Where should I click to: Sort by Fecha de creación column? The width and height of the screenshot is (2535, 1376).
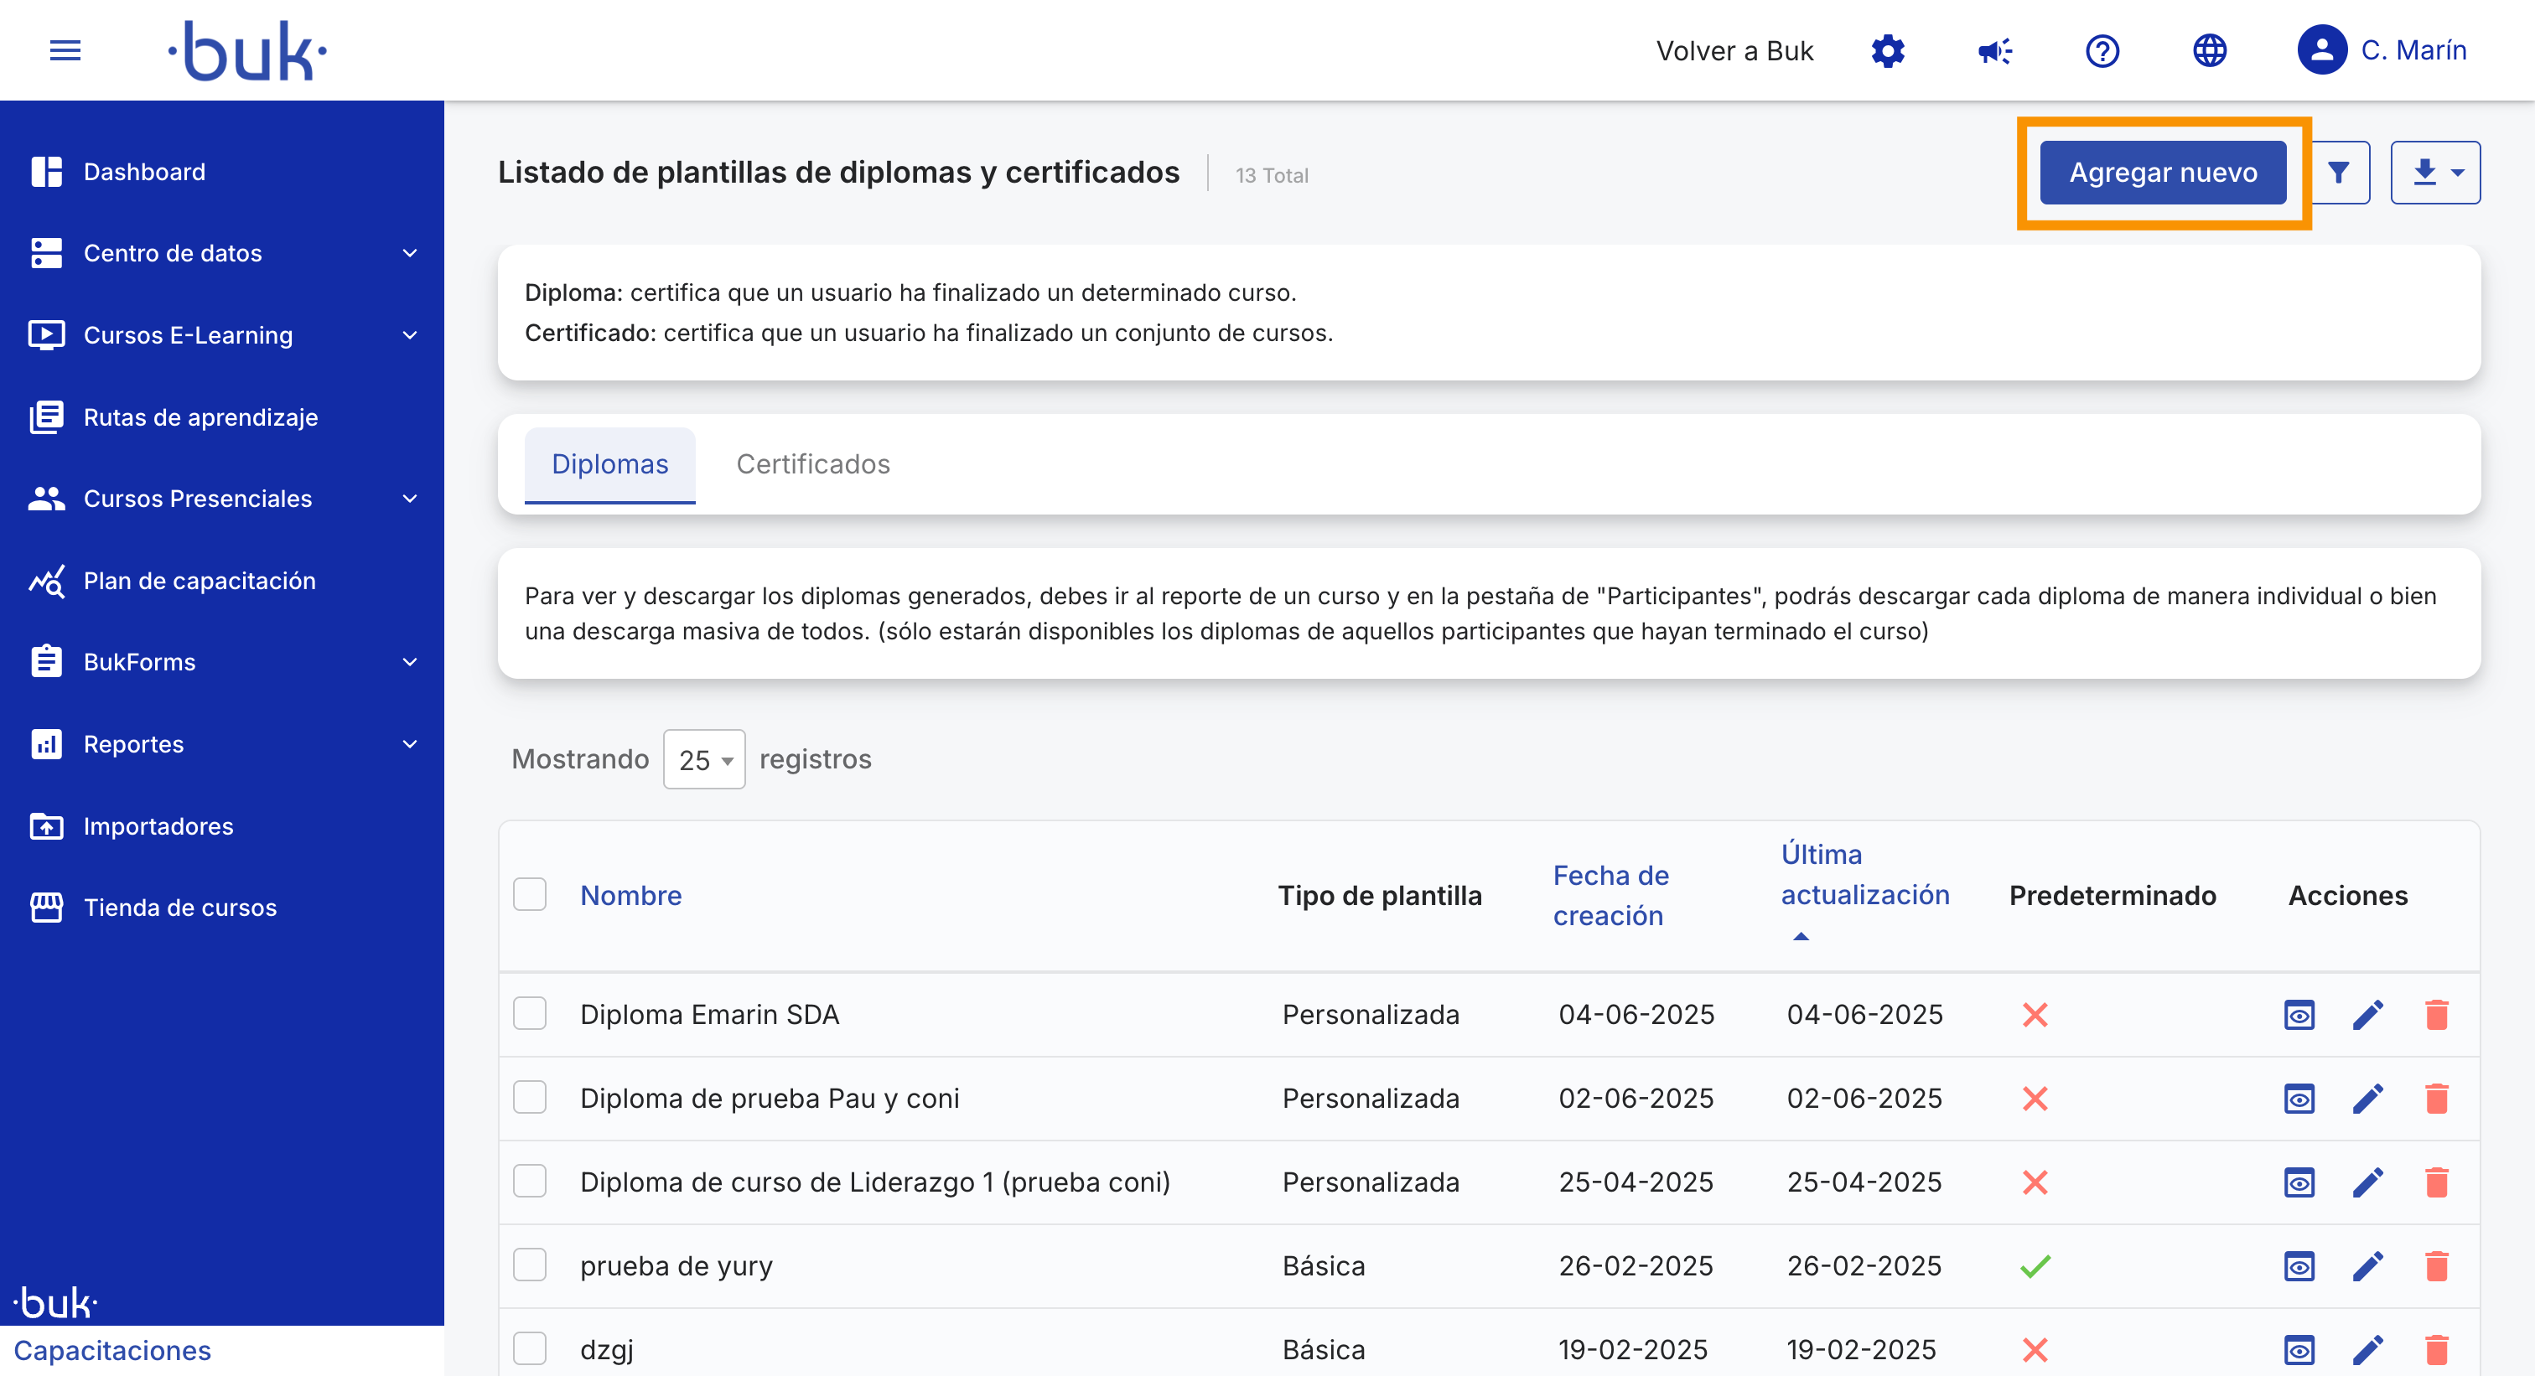(x=1610, y=894)
